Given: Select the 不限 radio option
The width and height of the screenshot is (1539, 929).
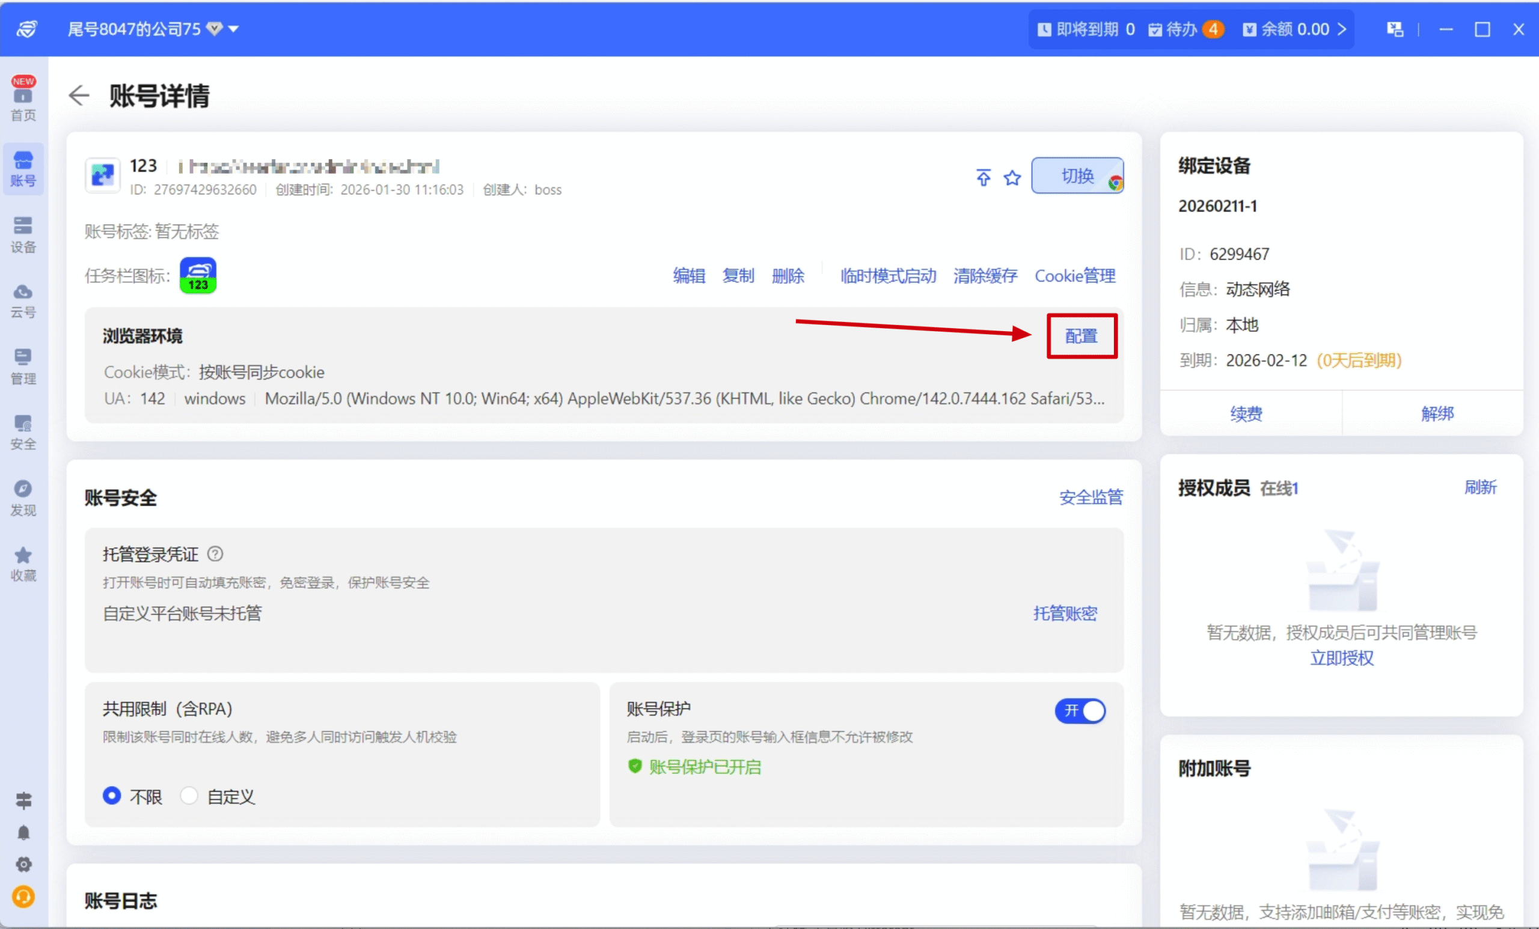Looking at the screenshot, I should point(112,796).
